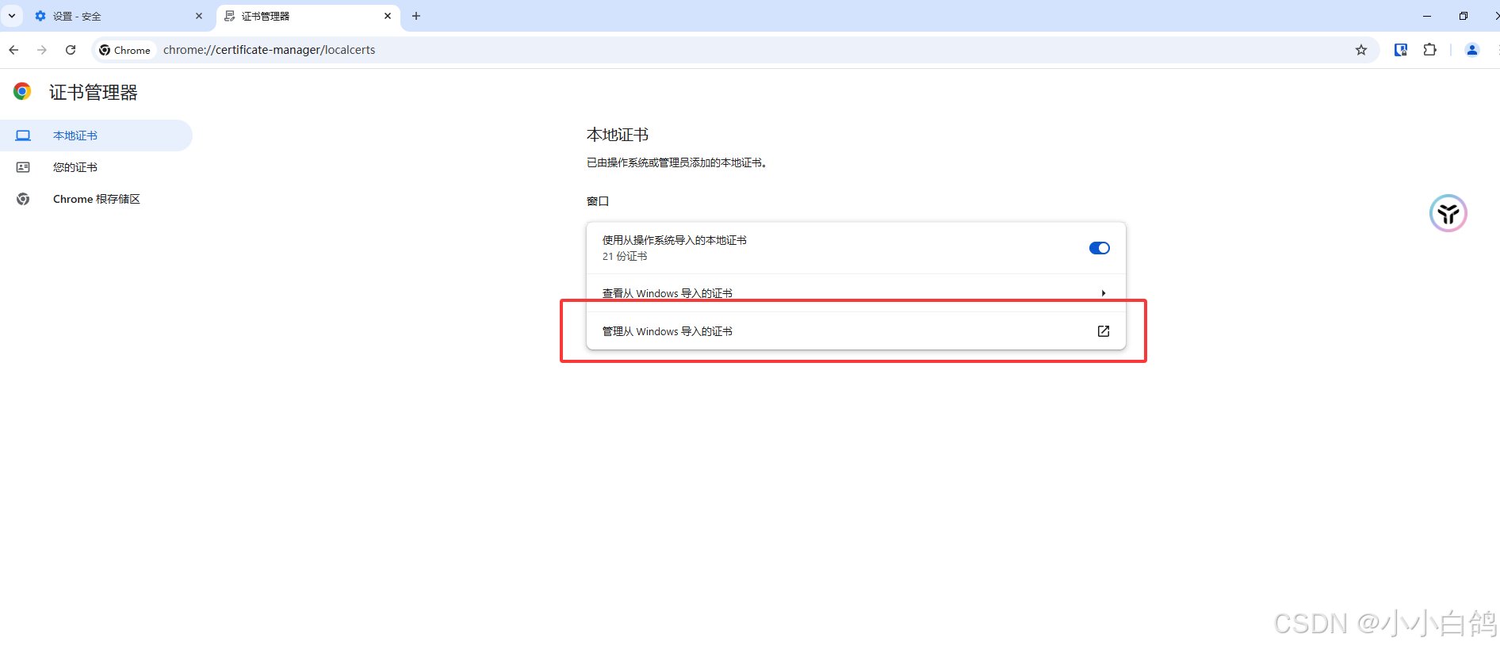The width and height of the screenshot is (1500, 649).
Task: Expand 查看从 Windows 导入的证书 arrow
Action: pos(1103,293)
